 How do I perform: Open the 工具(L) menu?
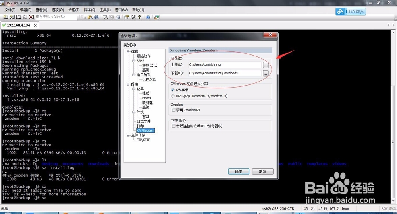click(x=105, y=10)
